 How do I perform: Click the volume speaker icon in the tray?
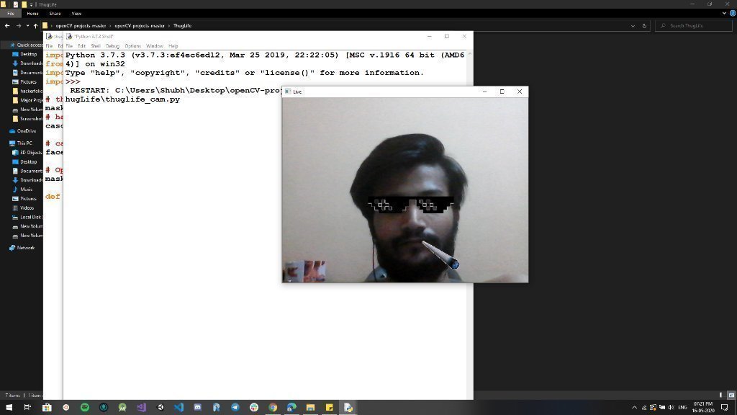point(671,408)
